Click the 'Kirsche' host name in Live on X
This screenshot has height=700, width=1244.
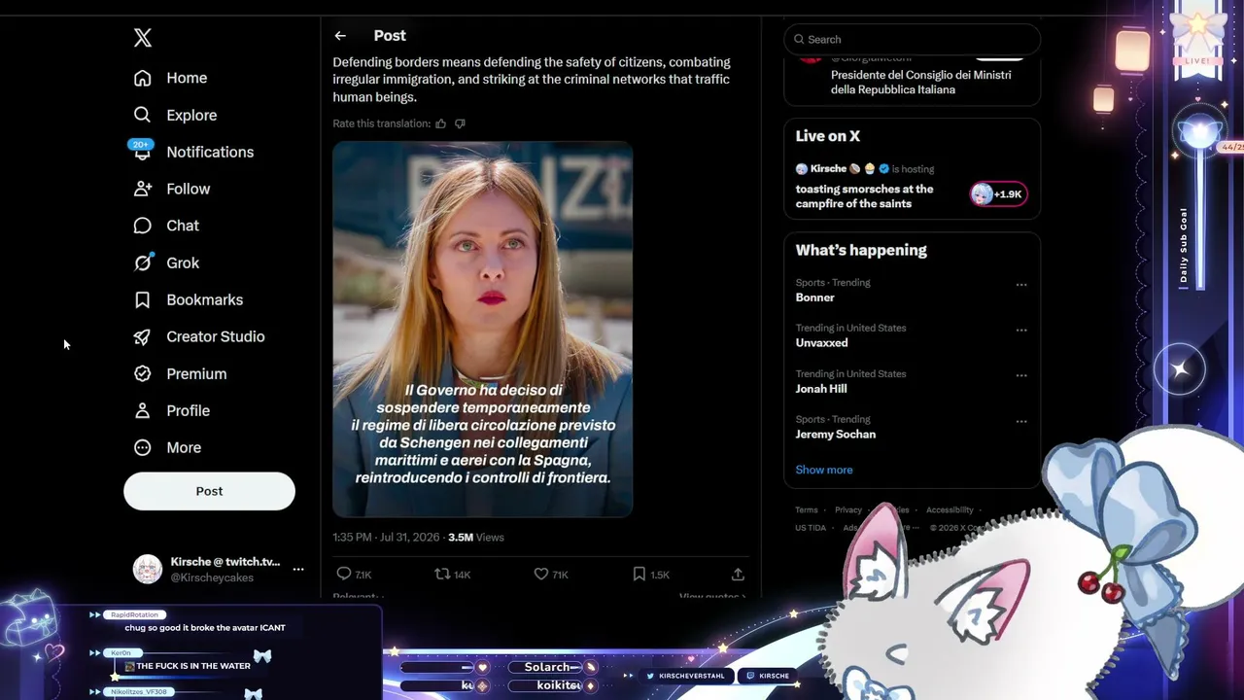(x=828, y=168)
